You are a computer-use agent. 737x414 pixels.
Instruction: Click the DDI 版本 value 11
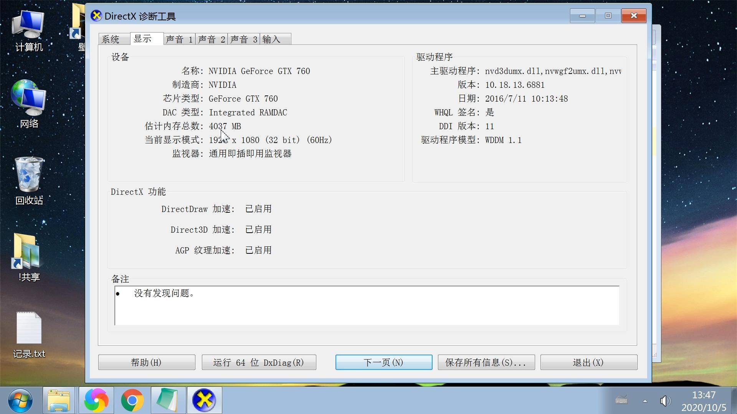[489, 127]
